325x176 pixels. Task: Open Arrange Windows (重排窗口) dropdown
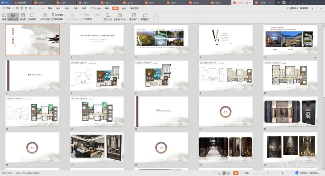(134, 17)
